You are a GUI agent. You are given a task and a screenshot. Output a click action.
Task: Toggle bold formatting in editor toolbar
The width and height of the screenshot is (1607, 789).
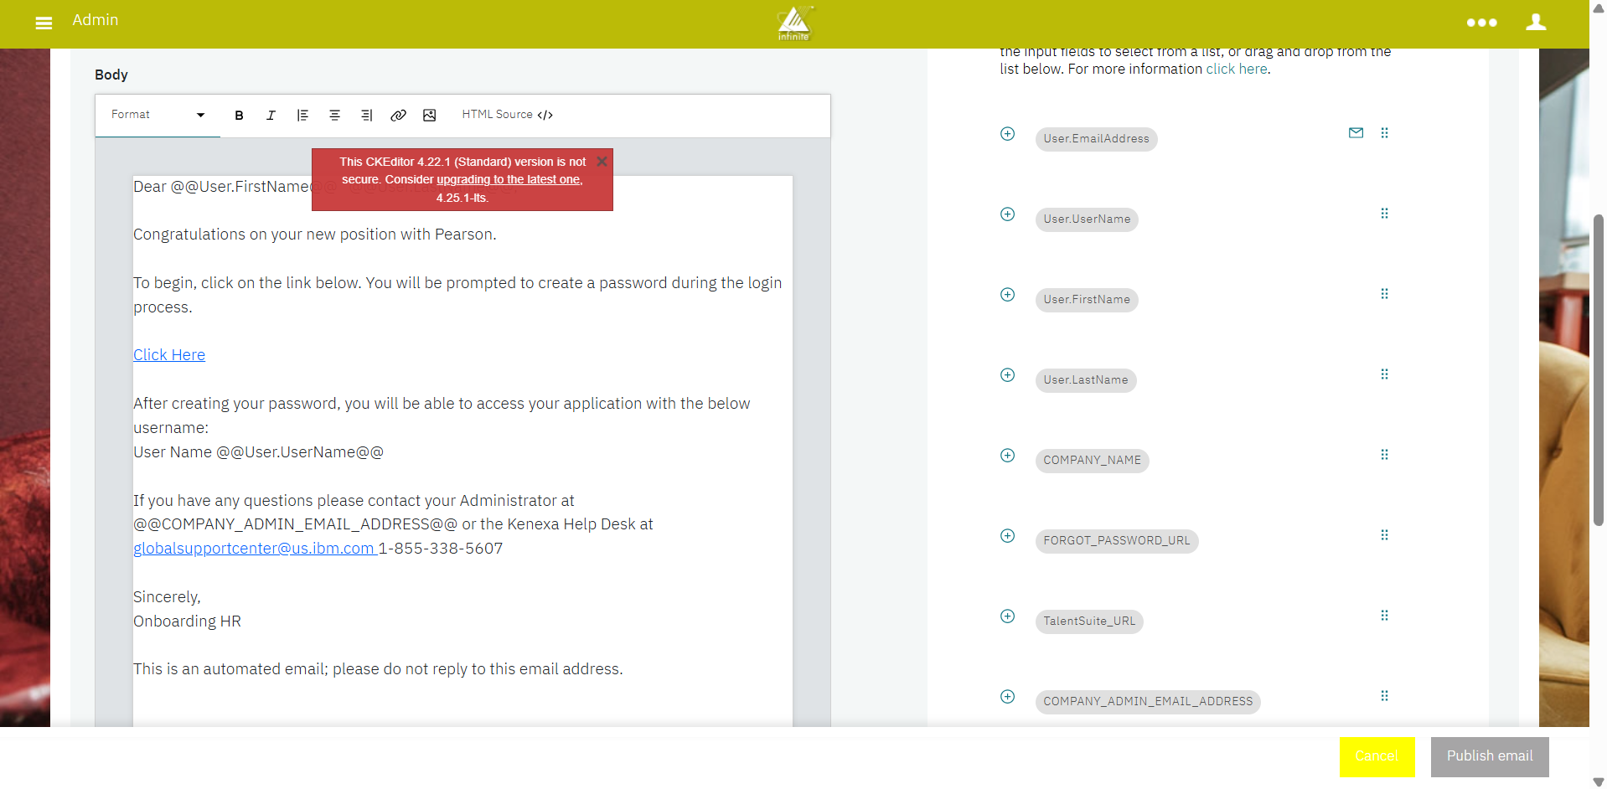coord(239,116)
